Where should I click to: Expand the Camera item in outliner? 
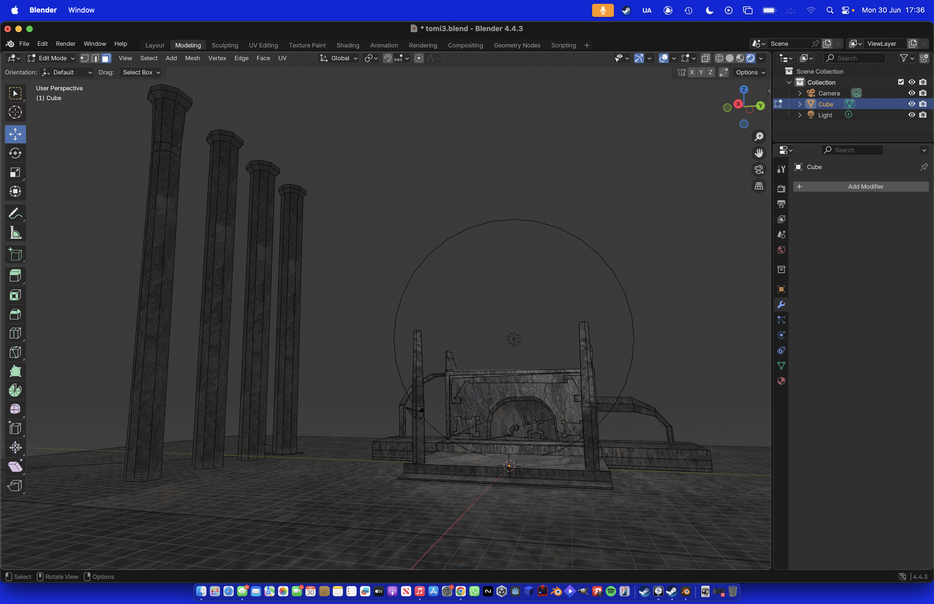pyautogui.click(x=799, y=93)
